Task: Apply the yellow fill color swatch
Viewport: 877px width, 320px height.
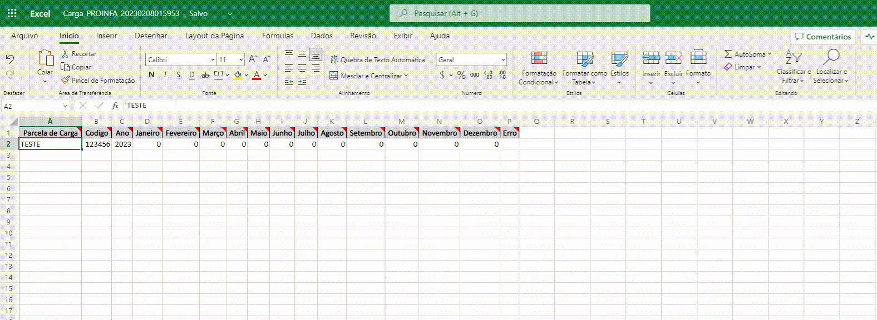Action: tap(238, 75)
